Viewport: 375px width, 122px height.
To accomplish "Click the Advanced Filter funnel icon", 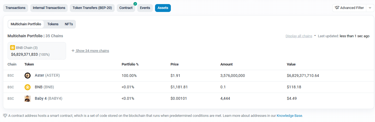I will click(x=337, y=8).
